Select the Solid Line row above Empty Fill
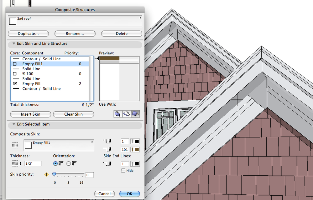 [x=50, y=79]
